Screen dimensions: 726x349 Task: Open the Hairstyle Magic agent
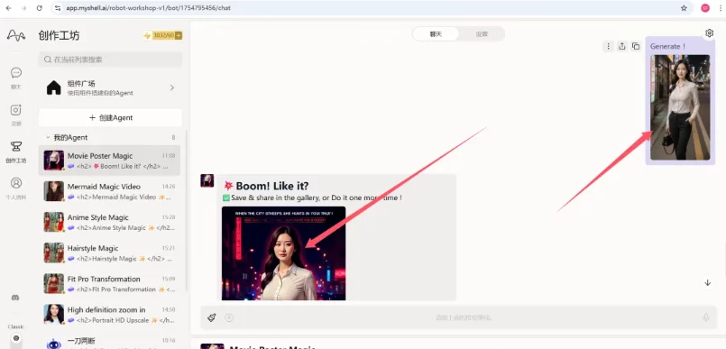(109, 253)
